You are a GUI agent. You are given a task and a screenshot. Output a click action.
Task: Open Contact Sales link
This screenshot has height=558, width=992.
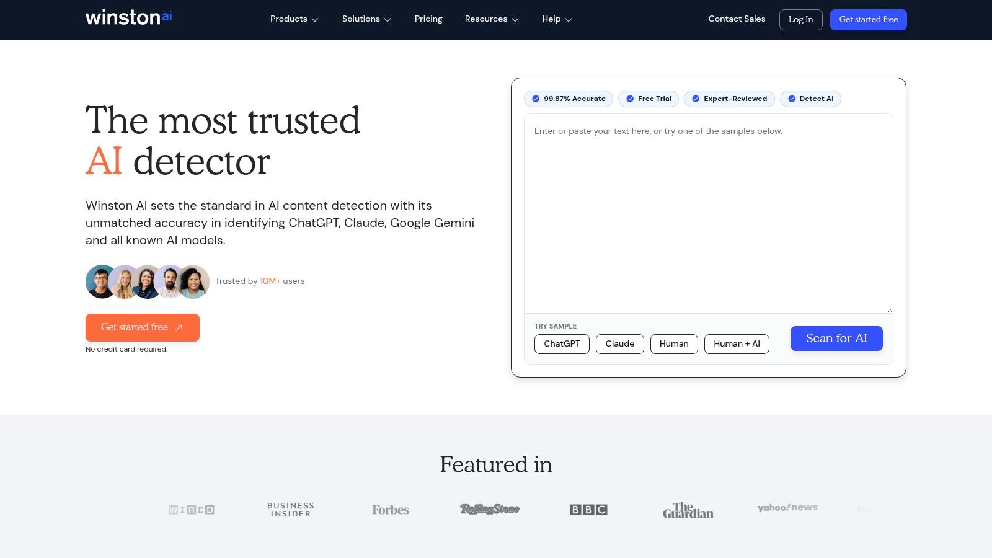click(x=737, y=19)
